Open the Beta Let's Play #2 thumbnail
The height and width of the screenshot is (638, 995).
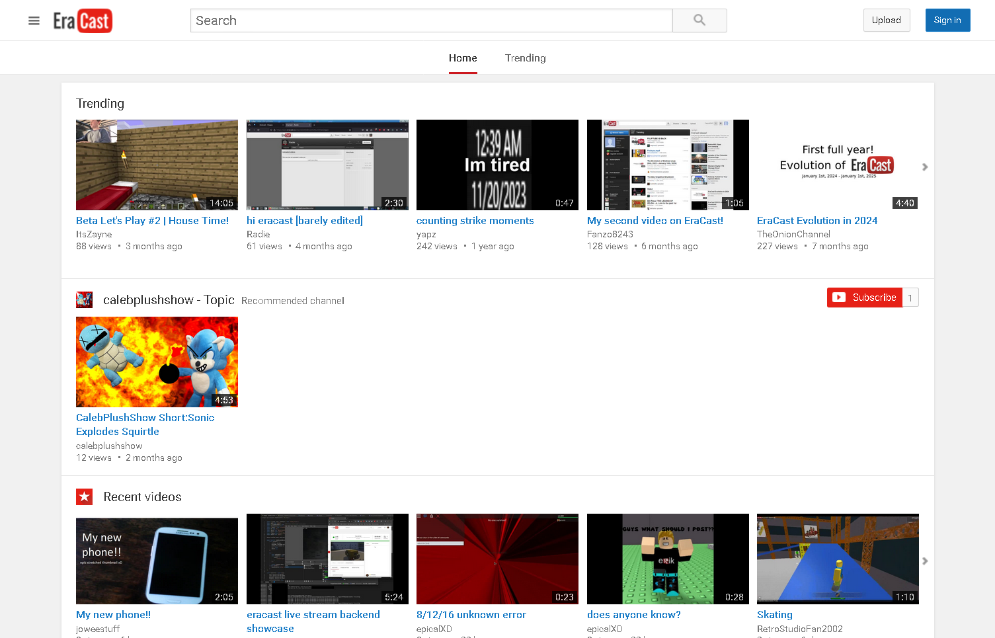pos(157,165)
